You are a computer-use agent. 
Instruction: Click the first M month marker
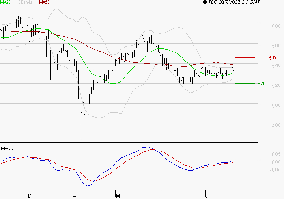(30, 196)
